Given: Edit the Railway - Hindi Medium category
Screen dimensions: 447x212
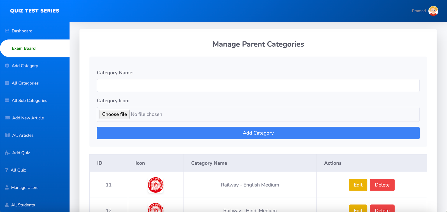Looking at the screenshot, I should (358, 208).
